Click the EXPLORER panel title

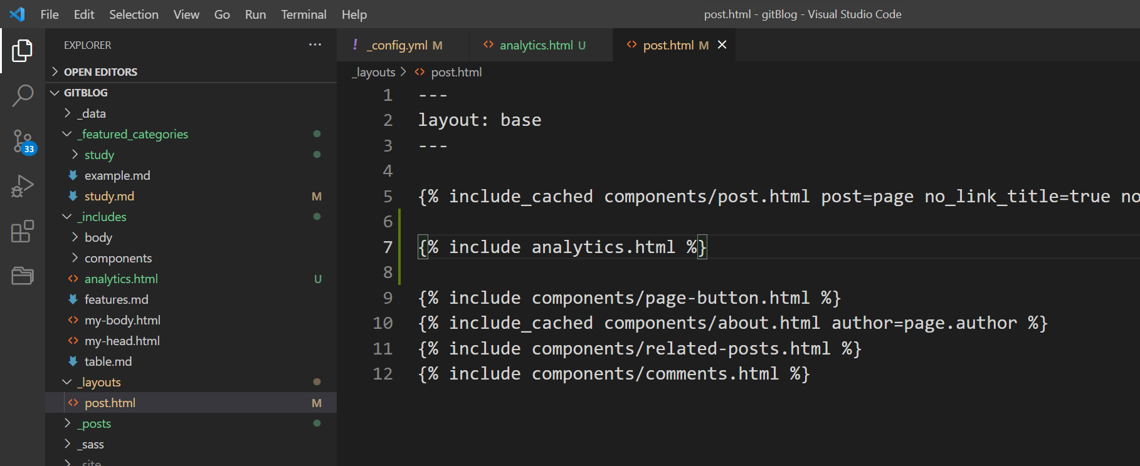(x=88, y=45)
